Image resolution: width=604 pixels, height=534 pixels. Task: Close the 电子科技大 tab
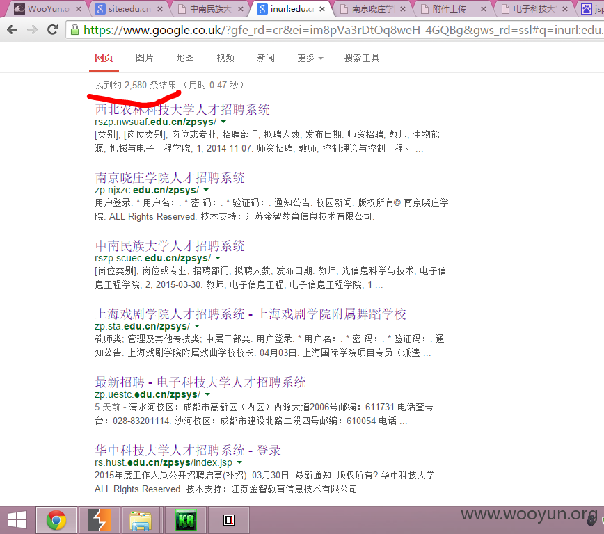(565, 9)
